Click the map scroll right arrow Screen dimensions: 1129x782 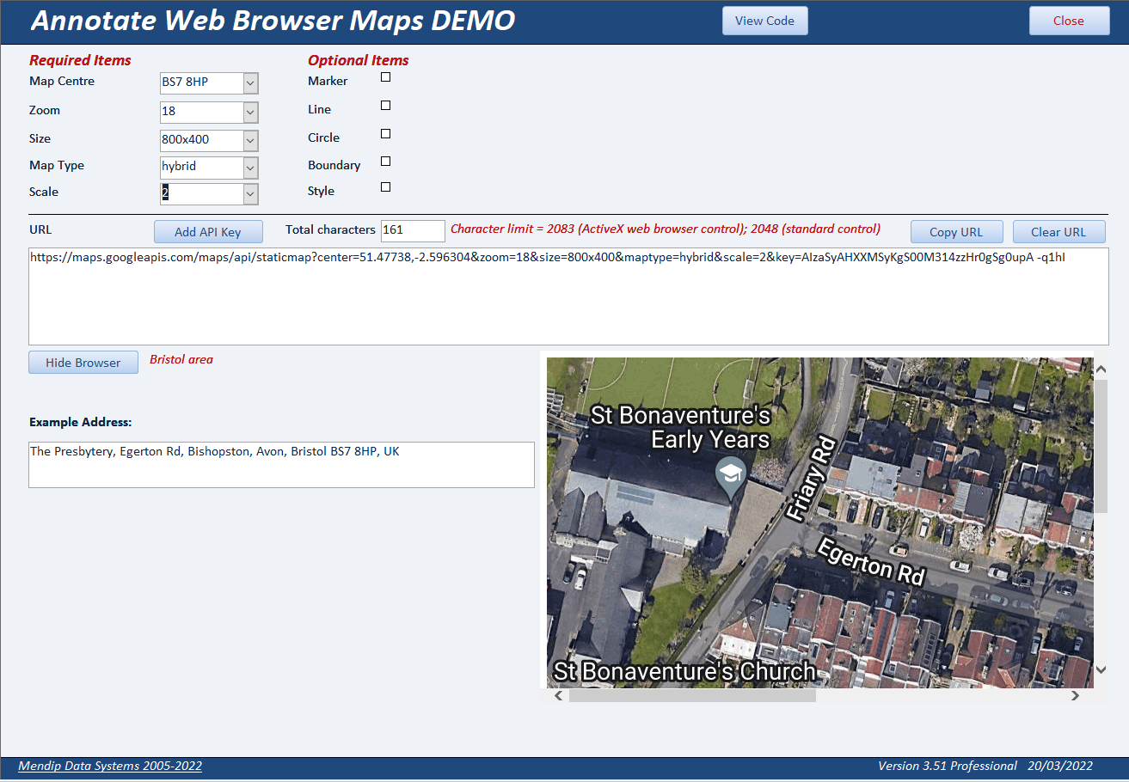(x=1075, y=696)
